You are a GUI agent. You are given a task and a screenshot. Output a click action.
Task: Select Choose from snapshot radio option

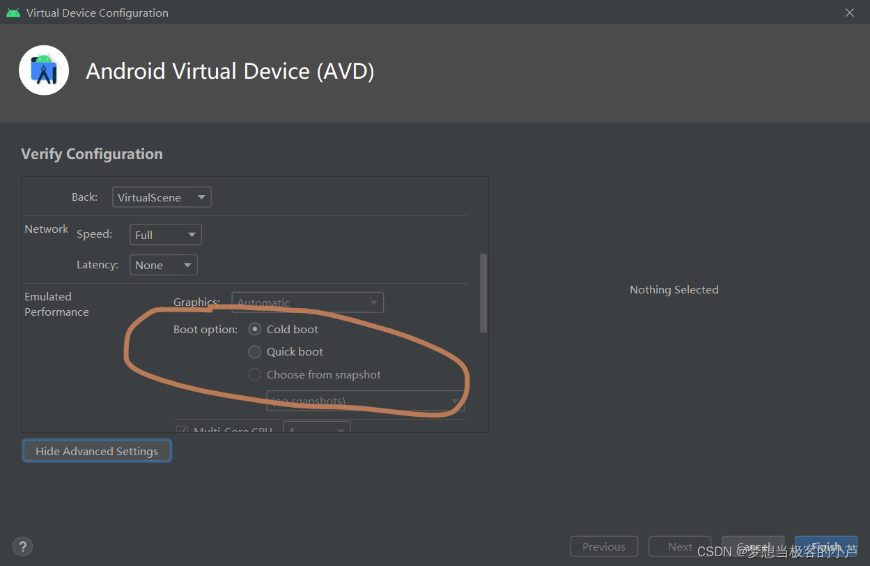click(255, 375)
